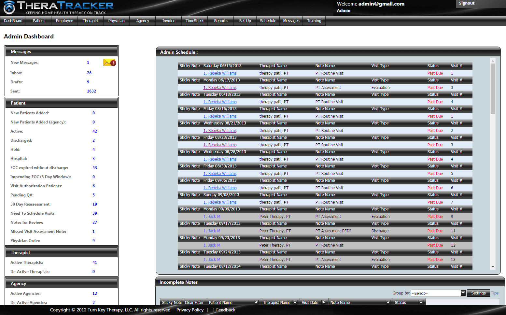Click the Settings button
The width and height of the screenshot is (506, 315).
coord(478,293)
